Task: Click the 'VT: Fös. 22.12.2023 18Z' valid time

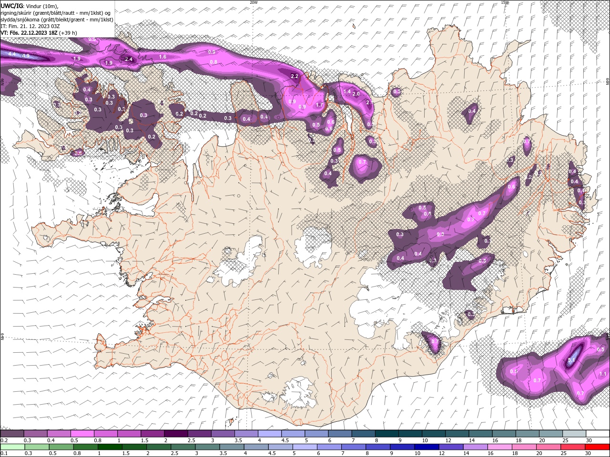Action: coord(39,33)
